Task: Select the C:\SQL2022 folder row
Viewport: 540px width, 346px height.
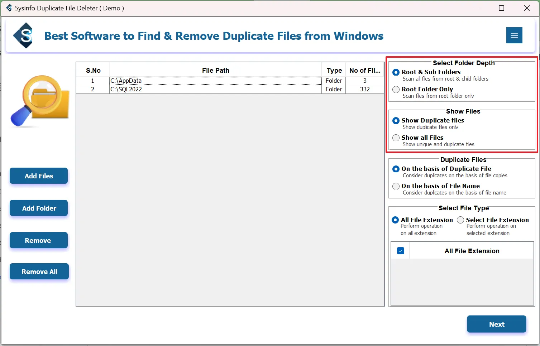Action: pyautogui.click(x=215, y=90)
